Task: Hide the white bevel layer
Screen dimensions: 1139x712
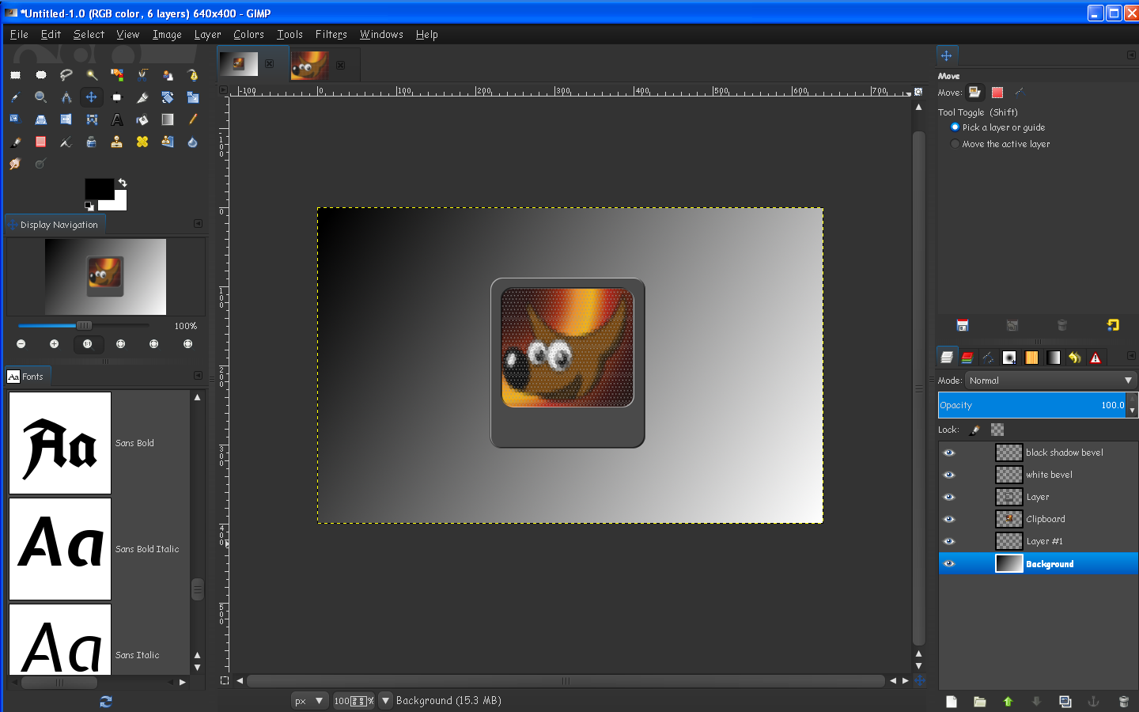Action: click(x=949, y=475)
